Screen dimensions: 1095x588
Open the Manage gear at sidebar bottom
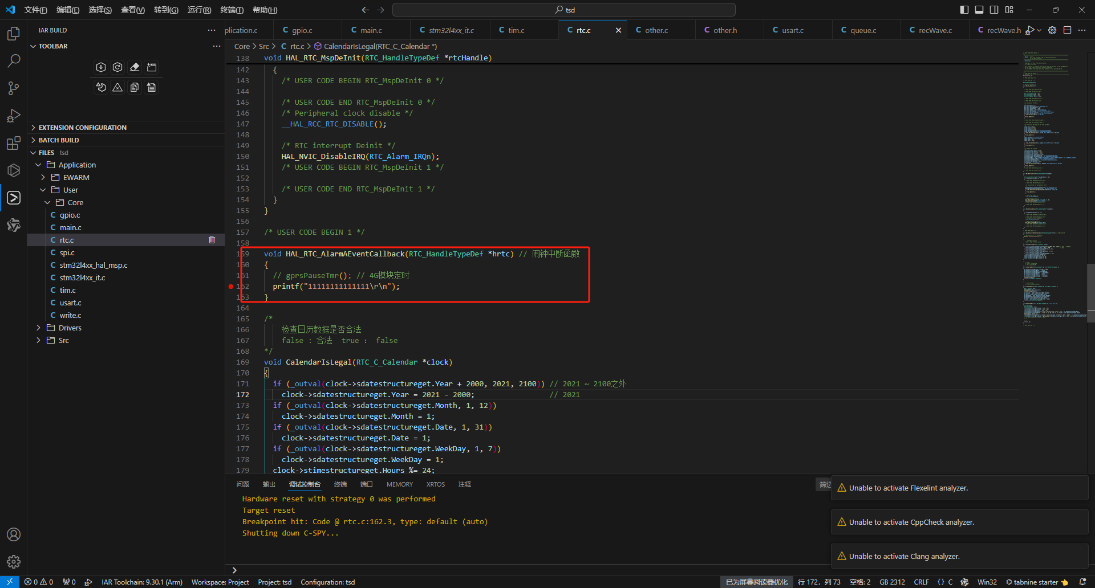(x=14, y=562)
